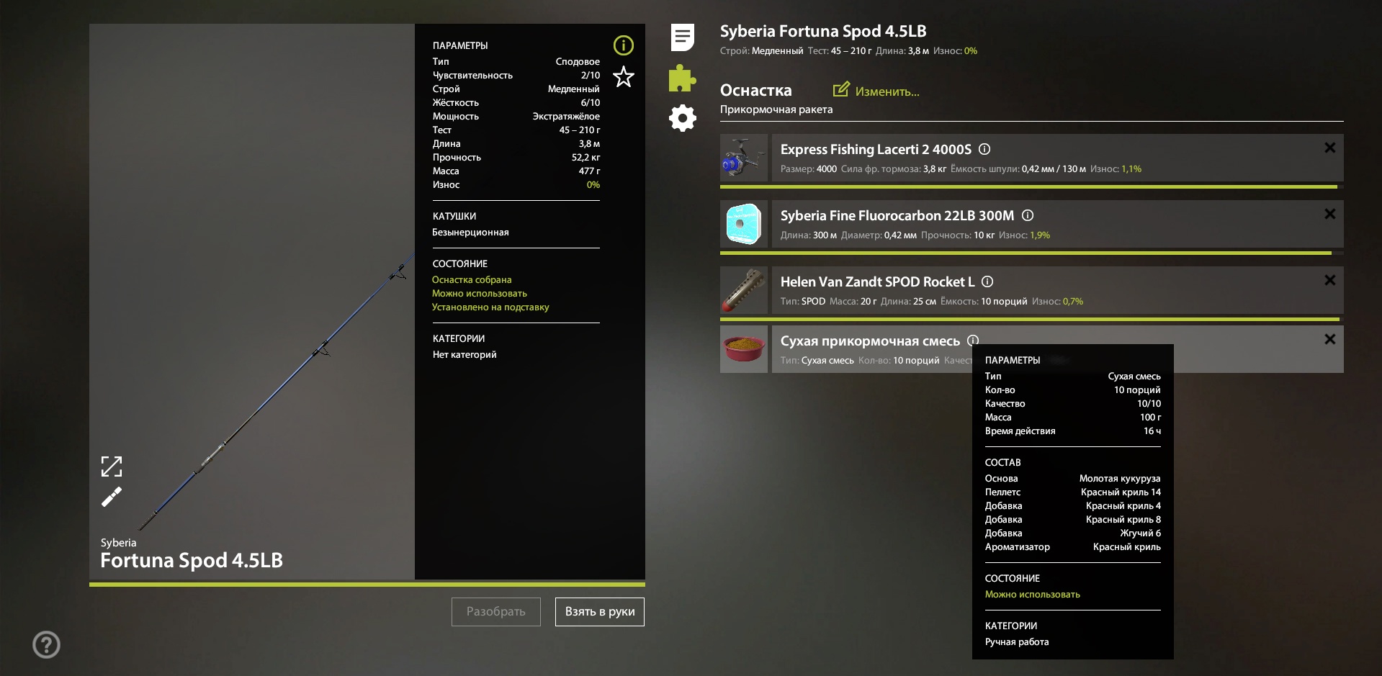Click the Helen Van Zandt SPOD Rocket L title
1382x676 pixels.
[x=877, y=282]
